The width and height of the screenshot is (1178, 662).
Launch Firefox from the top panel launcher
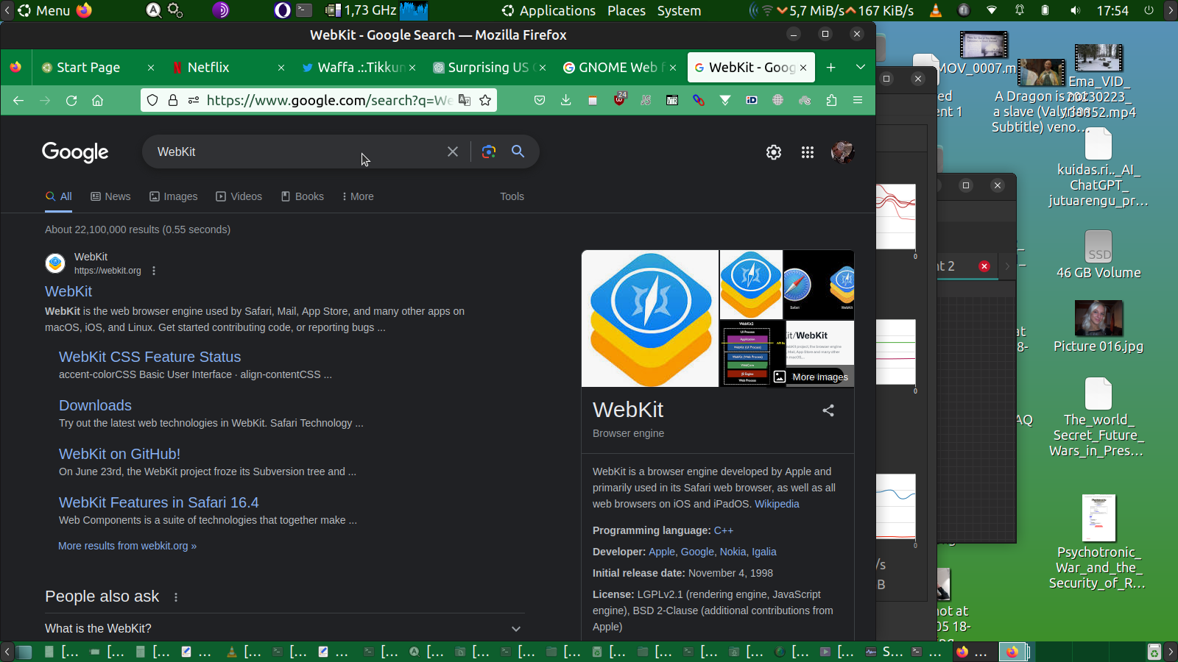[85, 10]
